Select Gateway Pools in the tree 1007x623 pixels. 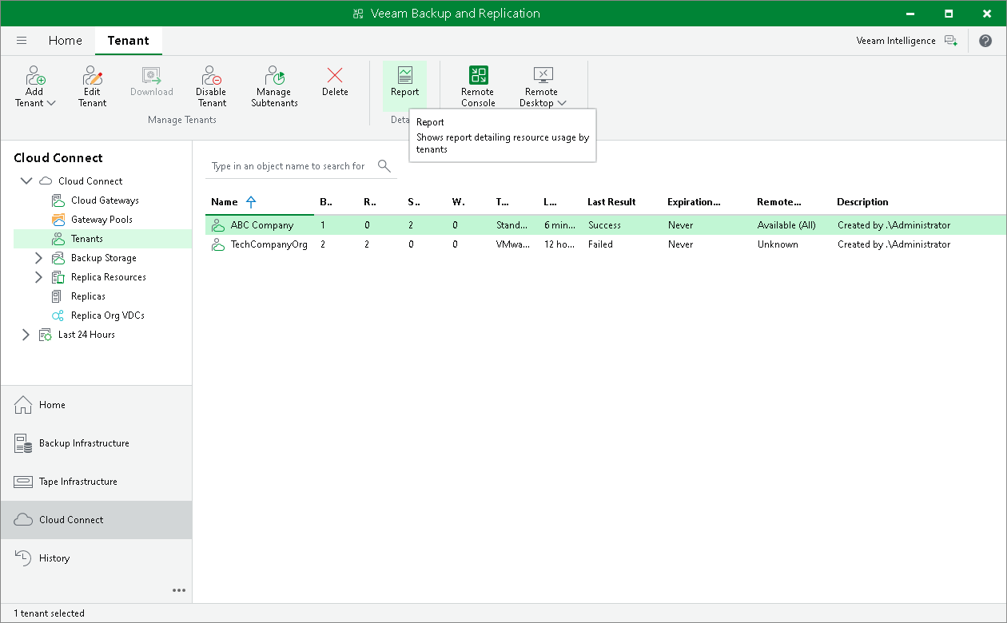[101, 220]
